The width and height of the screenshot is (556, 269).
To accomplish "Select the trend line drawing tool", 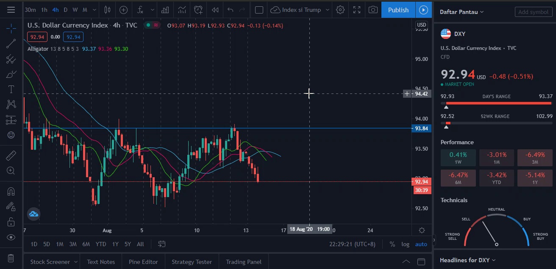I will pos(11,44).
